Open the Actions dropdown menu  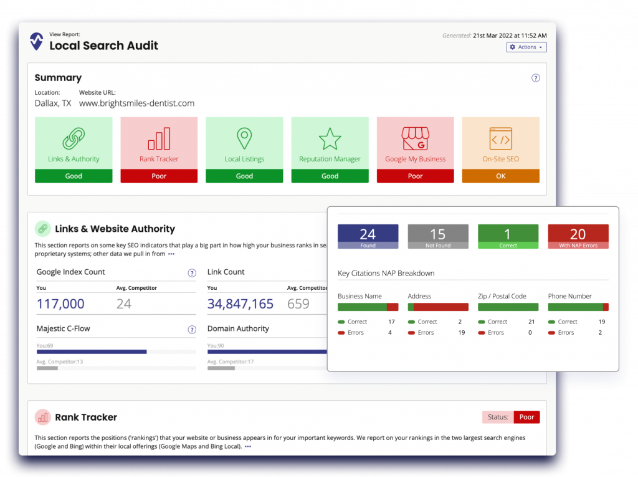(x=526, y=47)
